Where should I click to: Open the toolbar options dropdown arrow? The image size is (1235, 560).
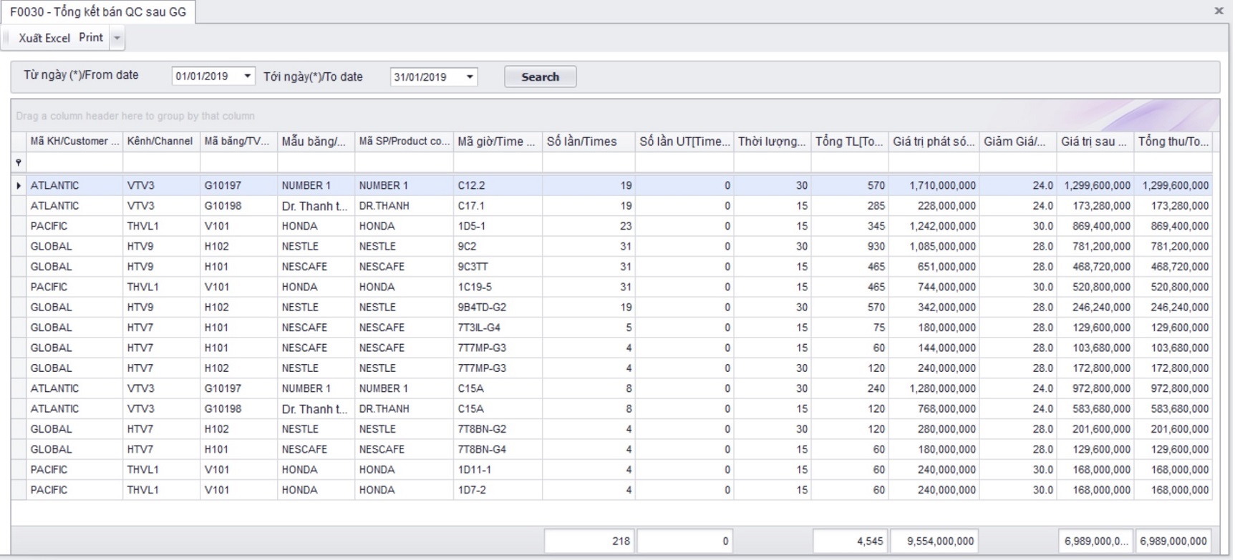(x=117, y=38)
